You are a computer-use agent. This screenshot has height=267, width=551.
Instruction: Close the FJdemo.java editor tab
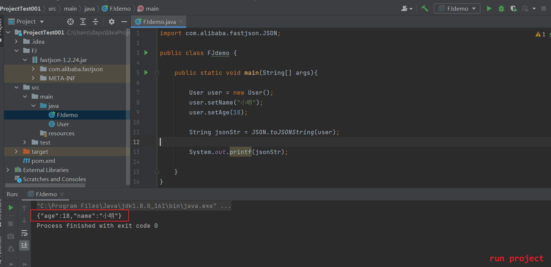[181, 22]
